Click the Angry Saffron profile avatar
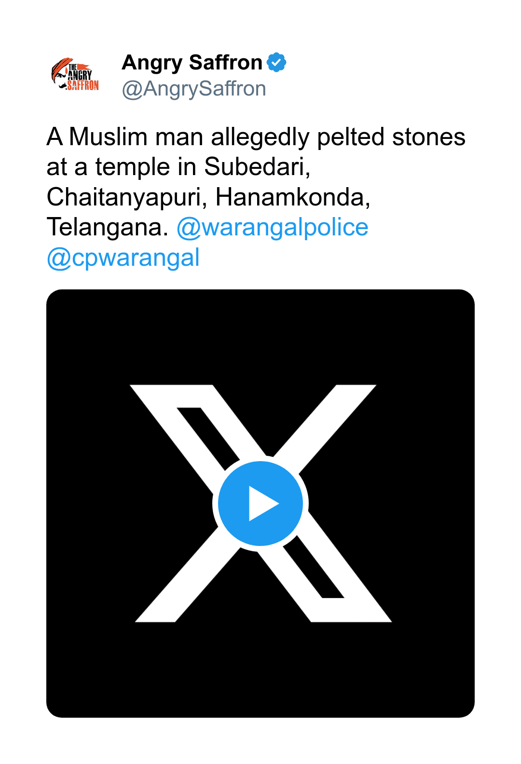The width and height of the screenshot is (521, 764). point(75,74)
